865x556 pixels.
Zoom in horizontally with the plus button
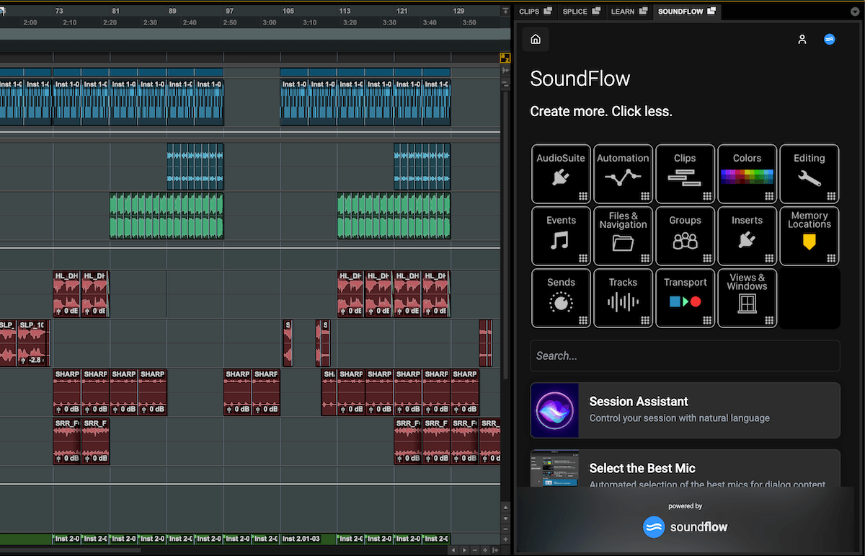(485, 550)
